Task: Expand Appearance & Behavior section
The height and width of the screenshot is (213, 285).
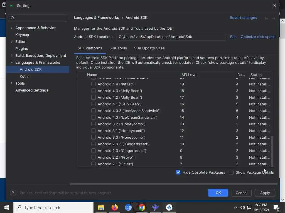Action: click(x=12, y=28)
